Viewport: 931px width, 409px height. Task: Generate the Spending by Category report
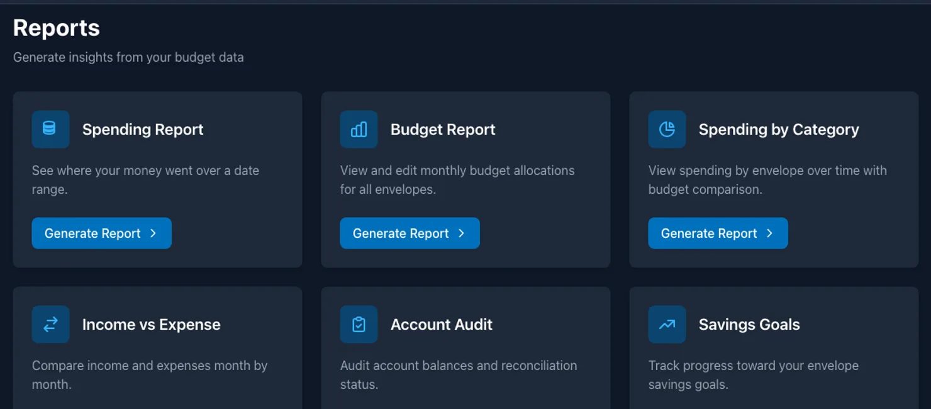[718, 233]
